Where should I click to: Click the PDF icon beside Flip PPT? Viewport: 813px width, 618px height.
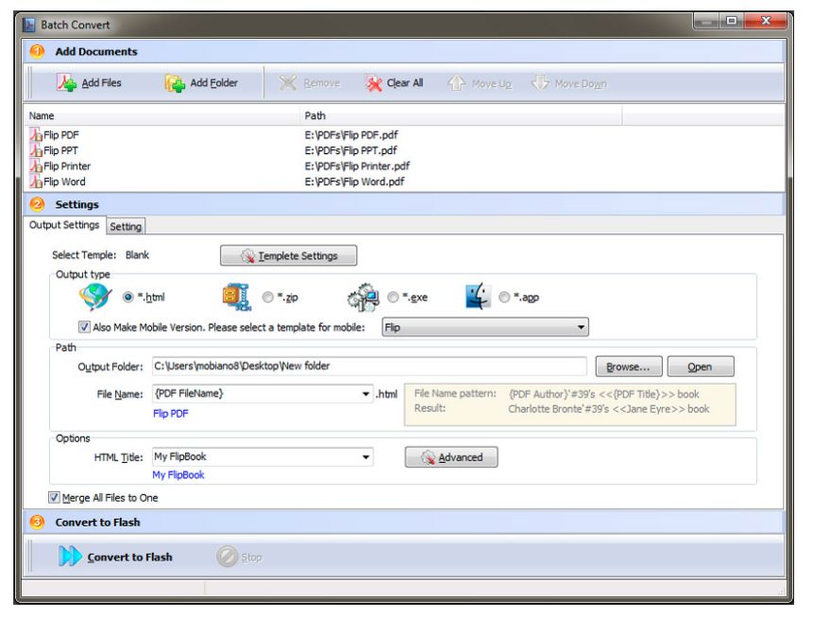coord(36,150)
